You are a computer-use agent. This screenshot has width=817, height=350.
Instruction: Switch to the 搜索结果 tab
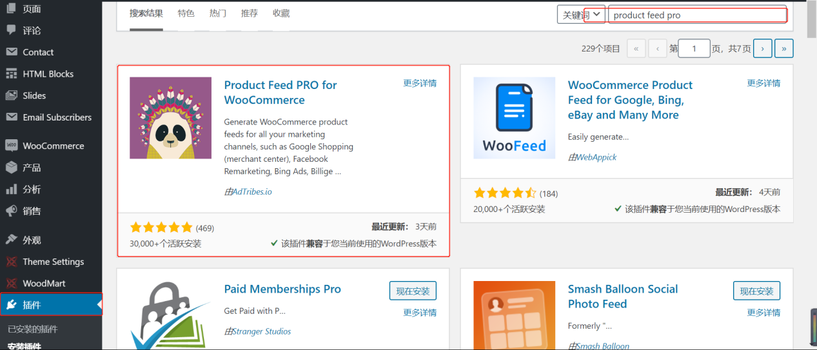tap(146, 14)
